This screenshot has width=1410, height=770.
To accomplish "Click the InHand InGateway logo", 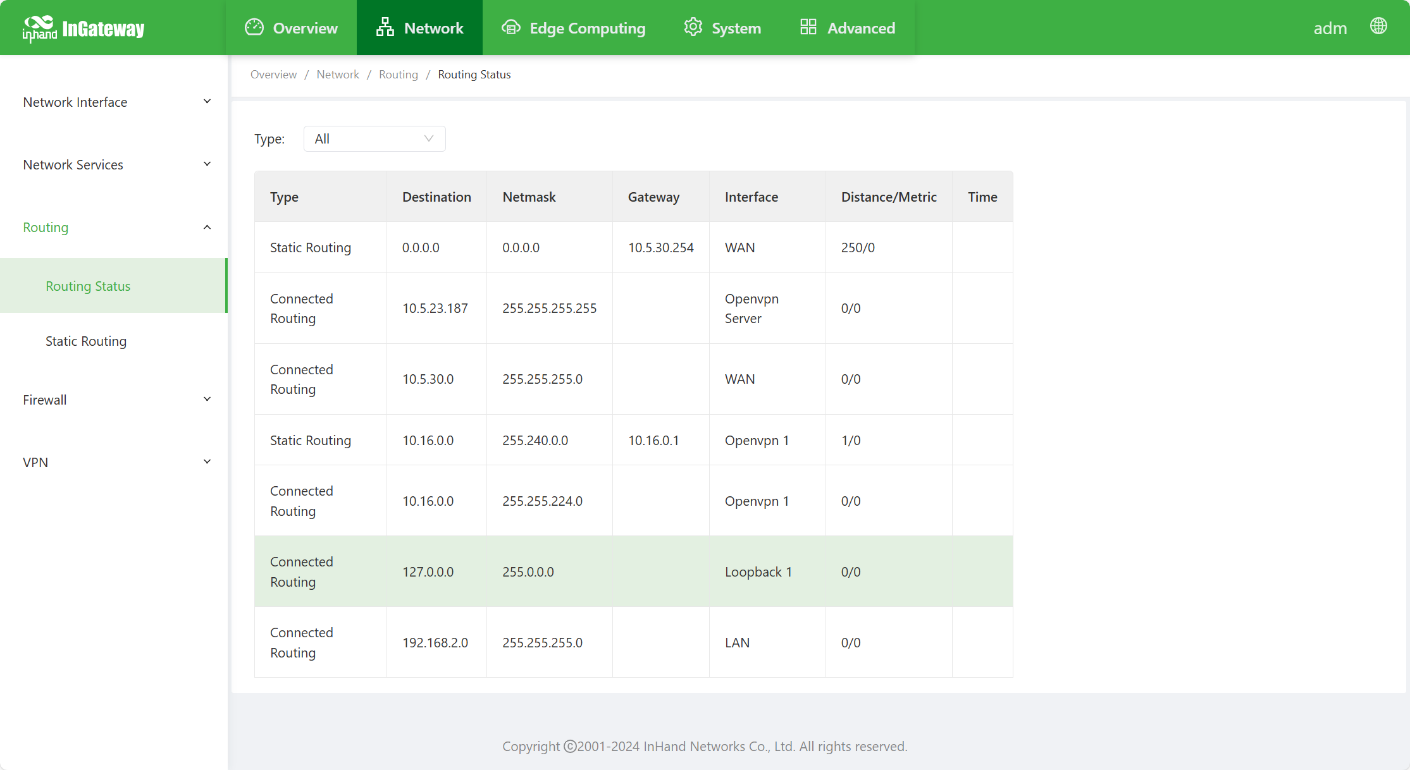I will tap(83, 28).
